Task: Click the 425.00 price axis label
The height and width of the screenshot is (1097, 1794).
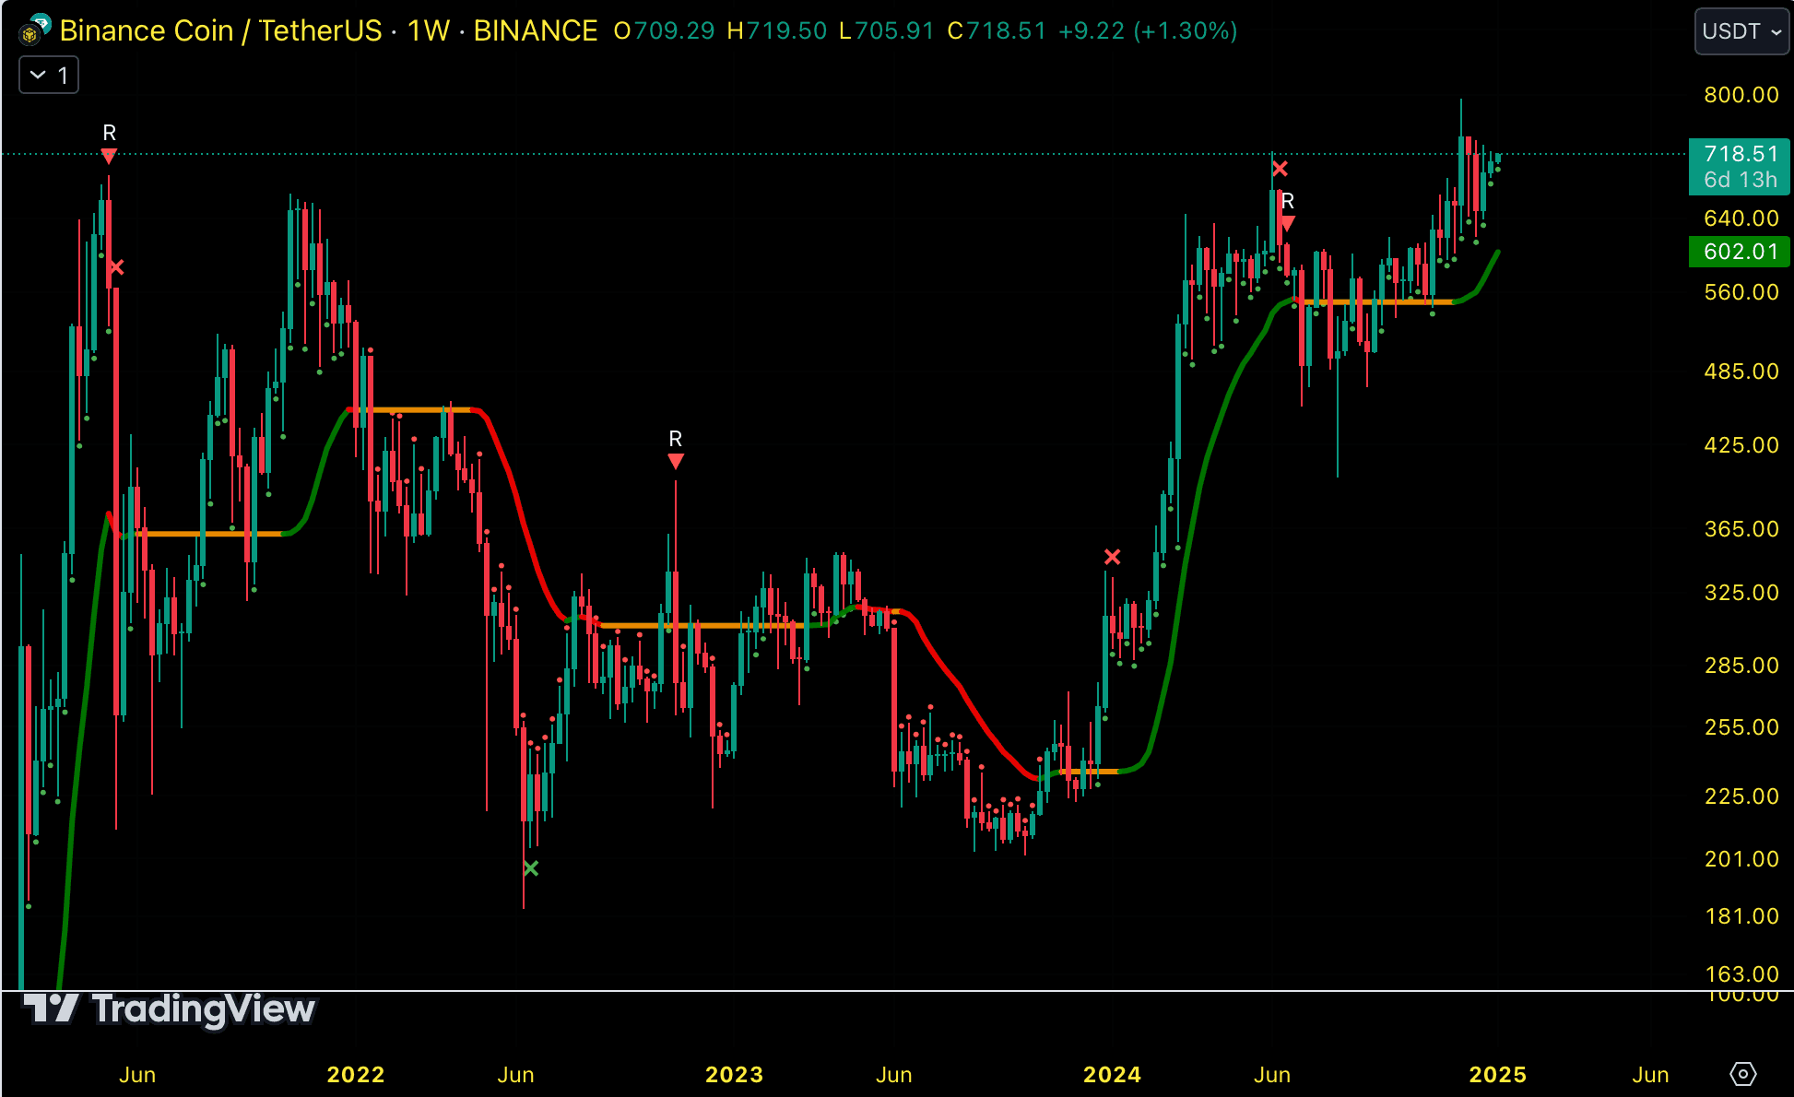Action: pos(1741,445)
